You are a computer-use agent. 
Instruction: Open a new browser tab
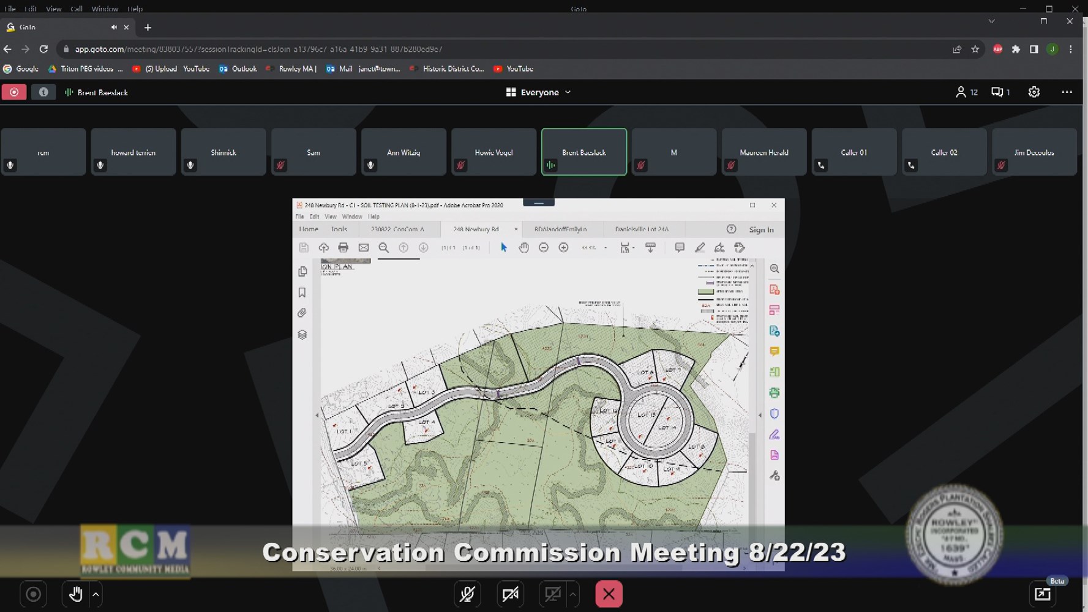pos(148,27)
